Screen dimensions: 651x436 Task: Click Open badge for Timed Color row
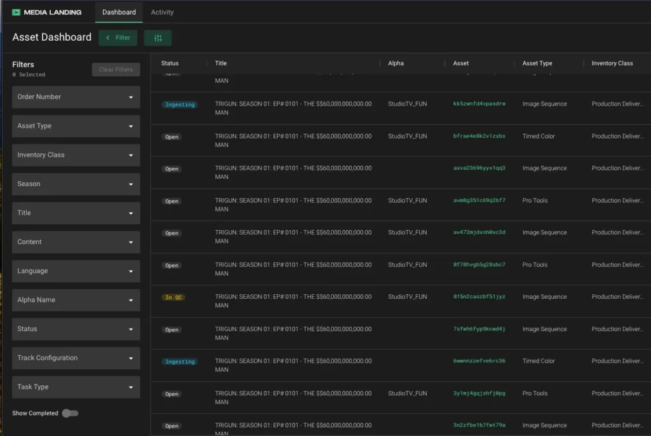[x=172, y=137]
